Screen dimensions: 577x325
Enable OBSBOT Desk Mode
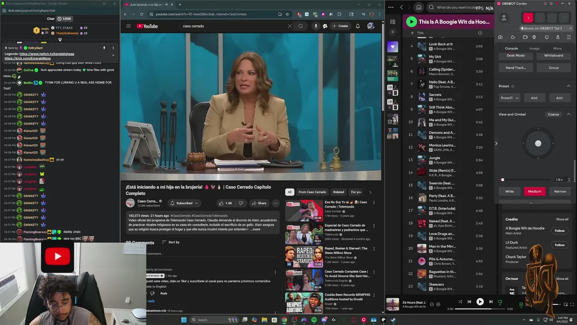coord(516,56)
